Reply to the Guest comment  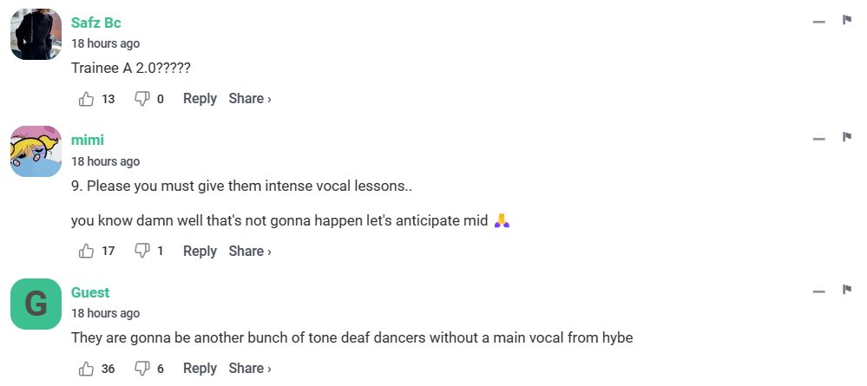200,369
